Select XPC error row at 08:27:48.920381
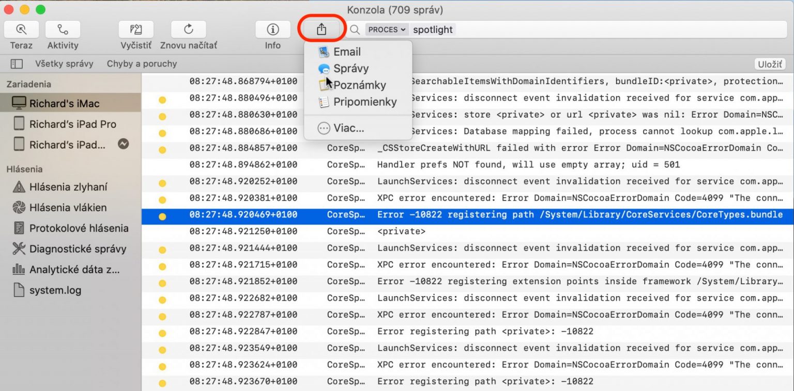794x391 pixels. click(467, 198)
